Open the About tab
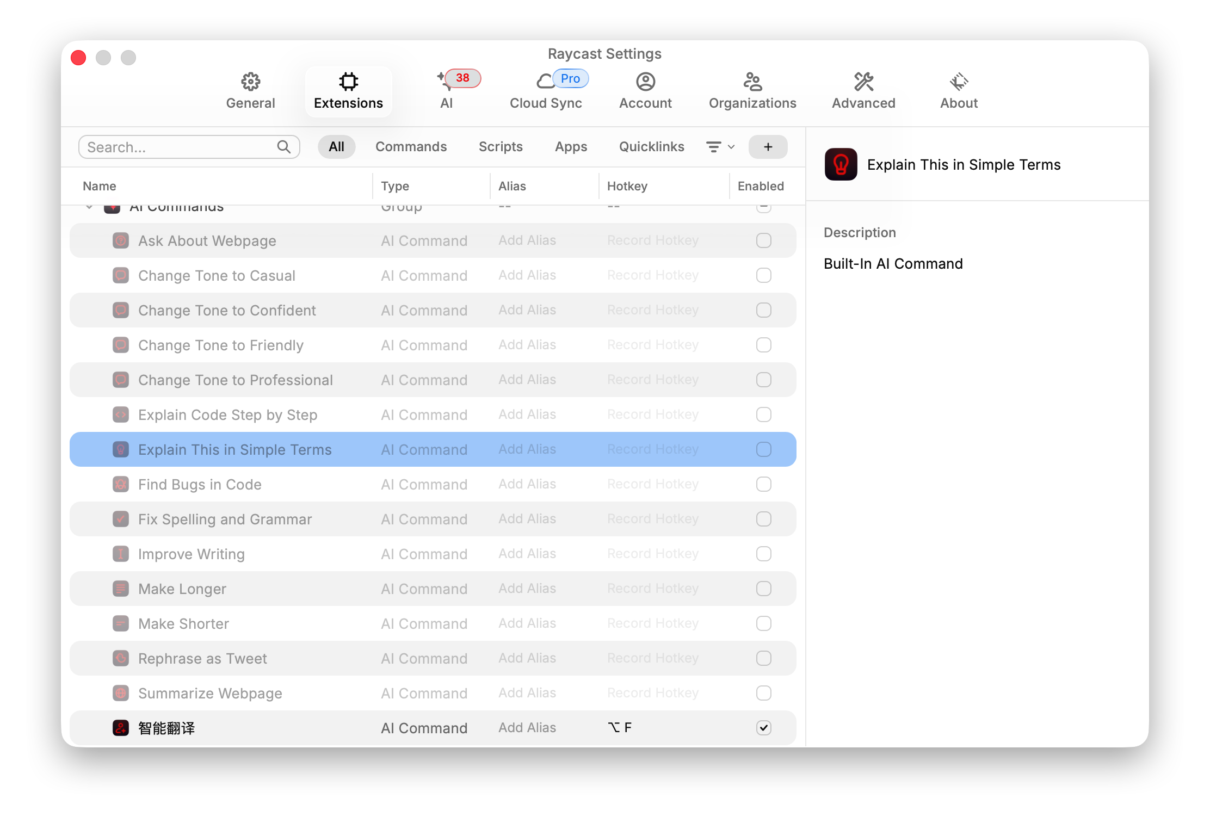1210x829 pixels. coord(959,91)
